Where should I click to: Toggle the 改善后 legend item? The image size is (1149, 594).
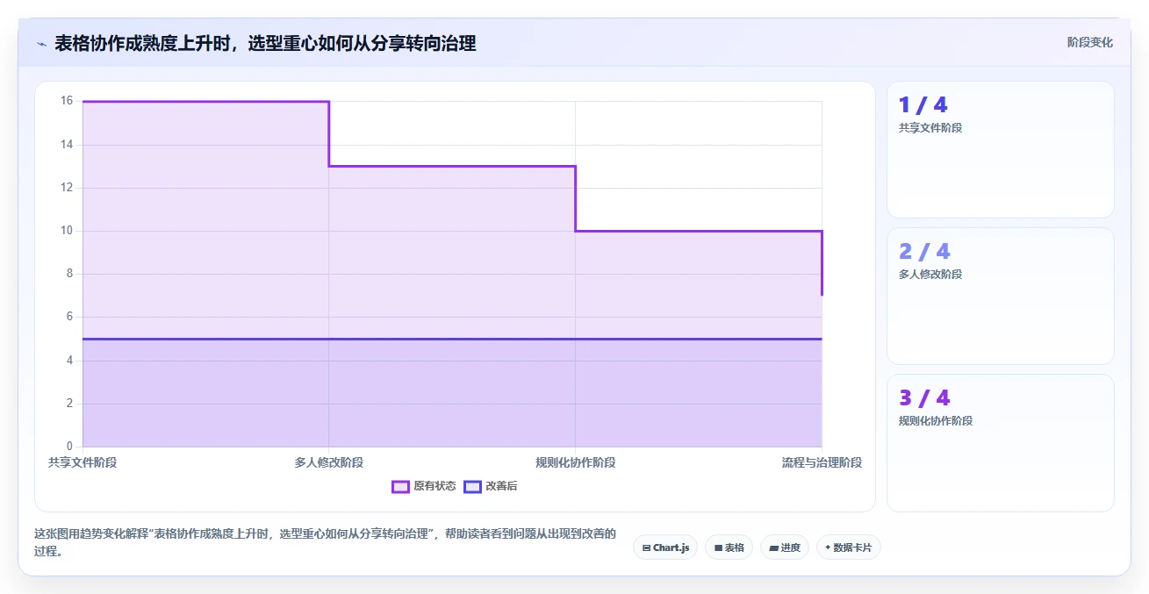(491, 486)
